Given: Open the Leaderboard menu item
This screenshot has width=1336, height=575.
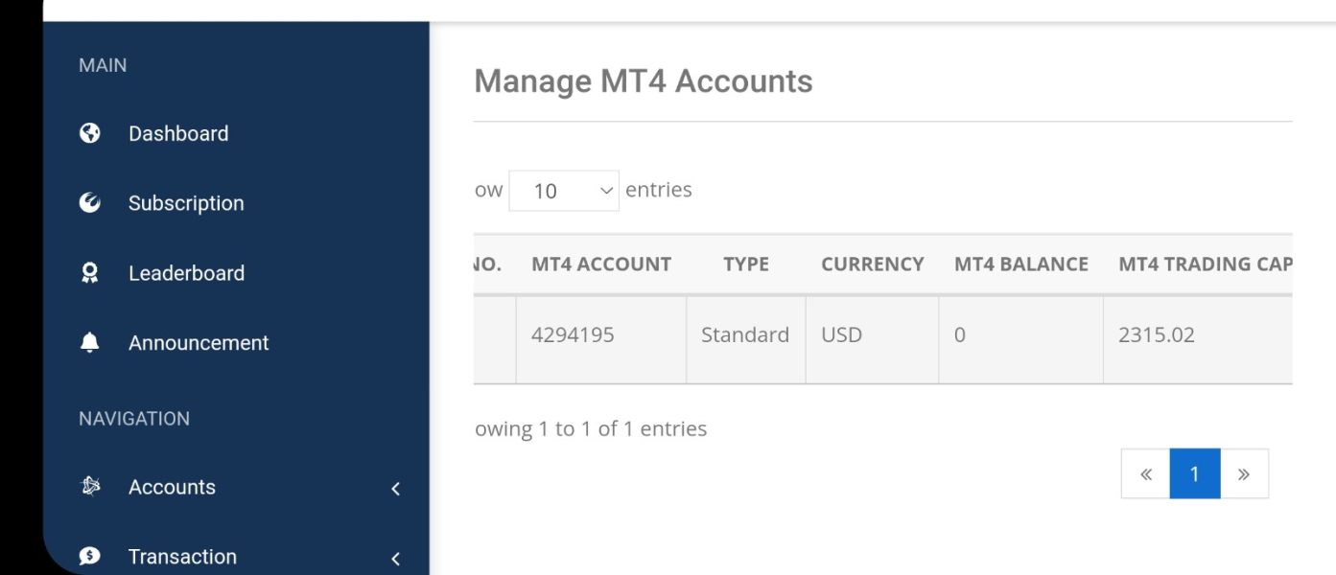Looking at the screenshot, I should (186, 273).
